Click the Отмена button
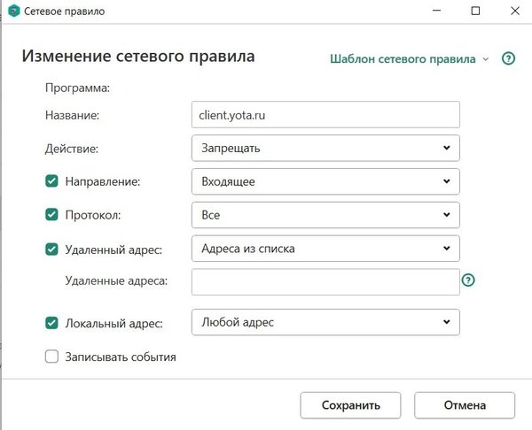Screen dimensions: 532x430 [x=465, y=405]
